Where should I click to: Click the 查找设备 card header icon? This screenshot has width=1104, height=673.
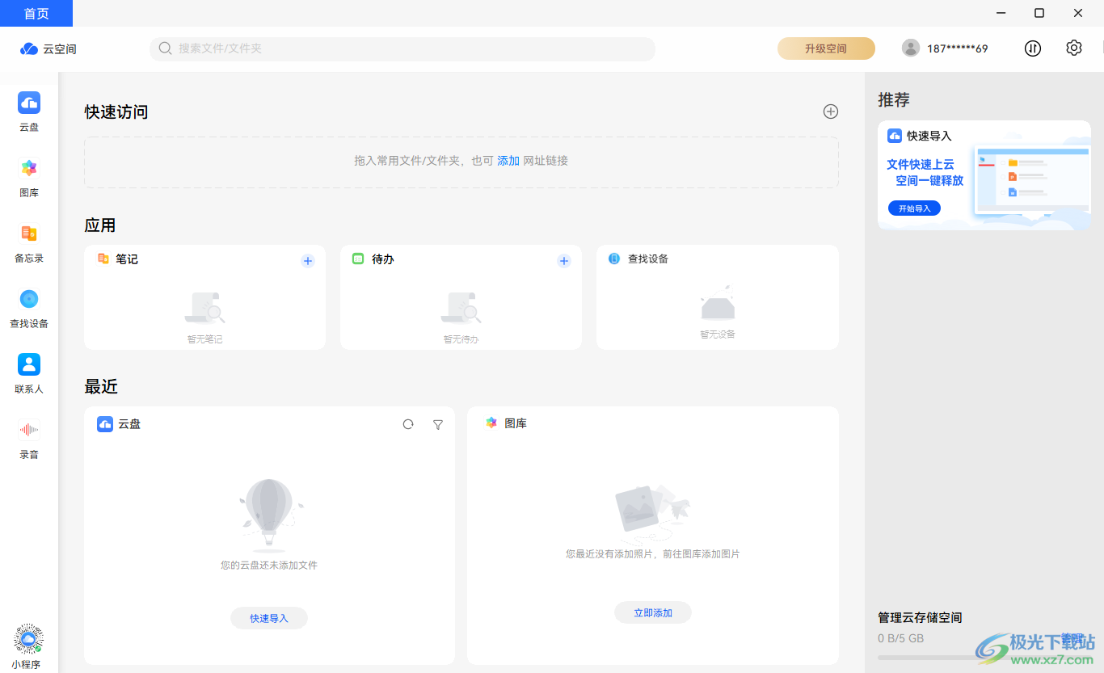point(614,259)
